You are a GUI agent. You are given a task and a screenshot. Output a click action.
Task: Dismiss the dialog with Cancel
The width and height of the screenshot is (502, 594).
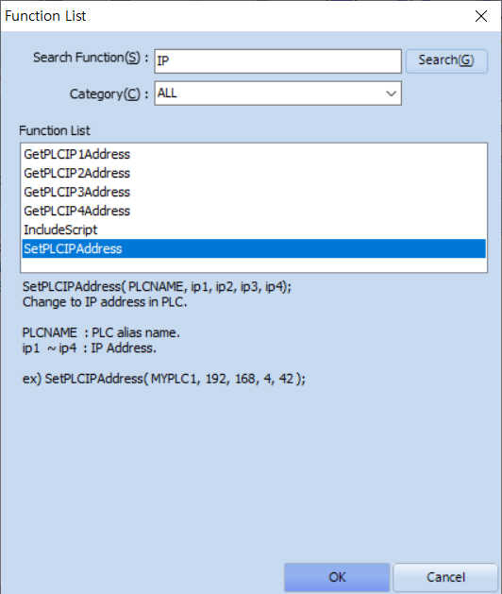pyautogui.click(x=445, y=577)
